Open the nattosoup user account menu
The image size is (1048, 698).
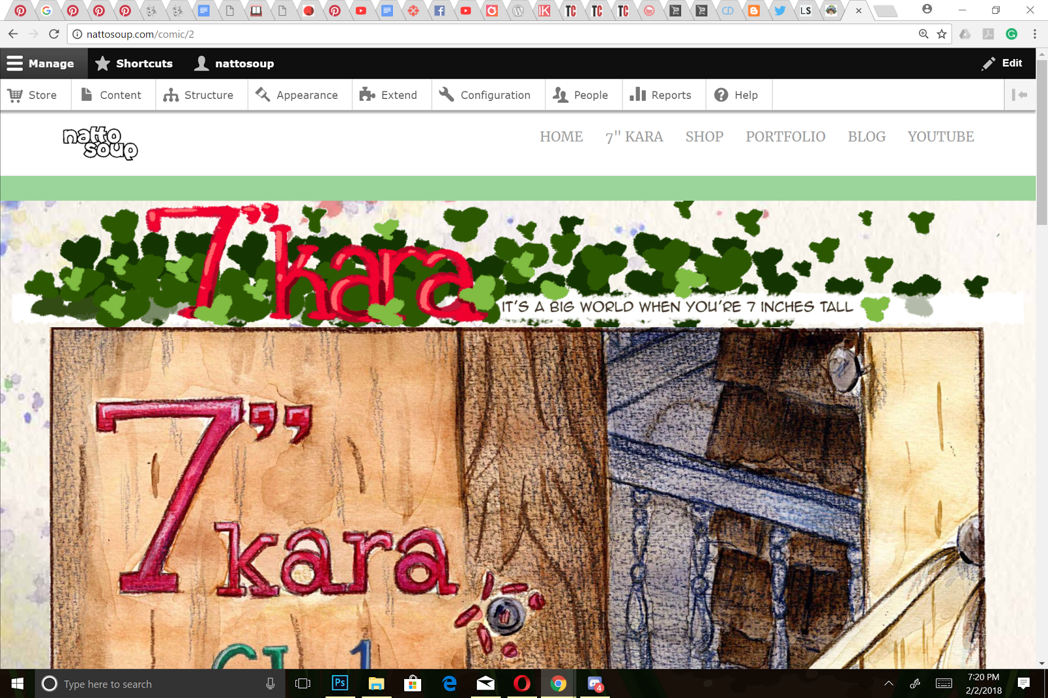coord(234,63)
